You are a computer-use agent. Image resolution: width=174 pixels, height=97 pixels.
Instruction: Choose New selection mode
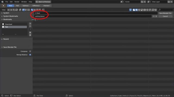pyautogui.click(x=10, y=6)
